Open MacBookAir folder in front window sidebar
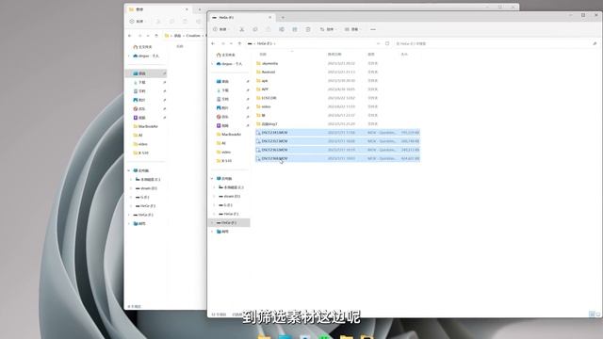603x339 pixels. [x=228, y=135]
